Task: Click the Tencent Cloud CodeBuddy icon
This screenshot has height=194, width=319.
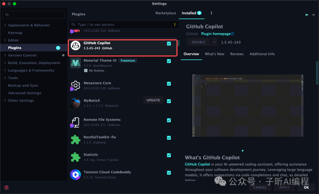Action: tap(76, 175)
